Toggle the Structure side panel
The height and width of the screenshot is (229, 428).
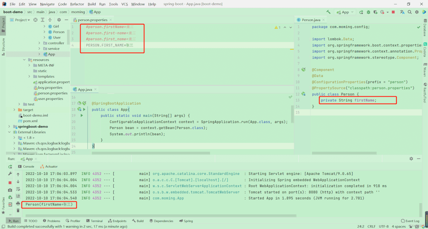click(3, 47)
